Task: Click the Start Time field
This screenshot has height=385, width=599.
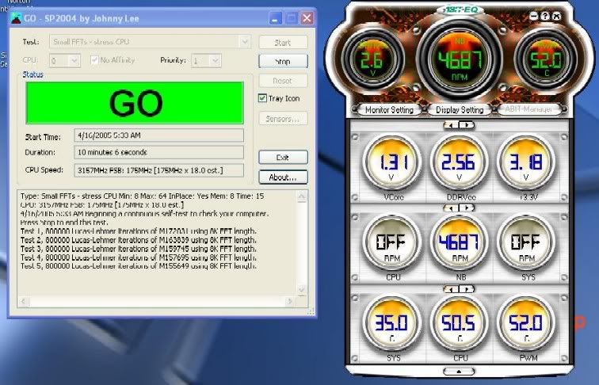Action: pyautogui.click(x=159, y=135)
